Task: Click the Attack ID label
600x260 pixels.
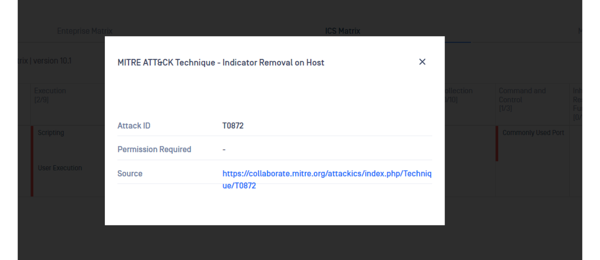Action: click(134, 126)
